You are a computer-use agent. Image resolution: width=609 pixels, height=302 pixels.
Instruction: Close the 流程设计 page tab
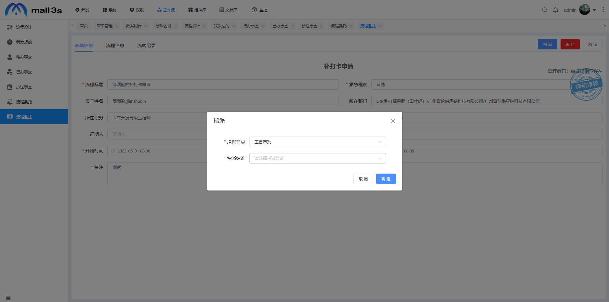click(x=205, y=26)
